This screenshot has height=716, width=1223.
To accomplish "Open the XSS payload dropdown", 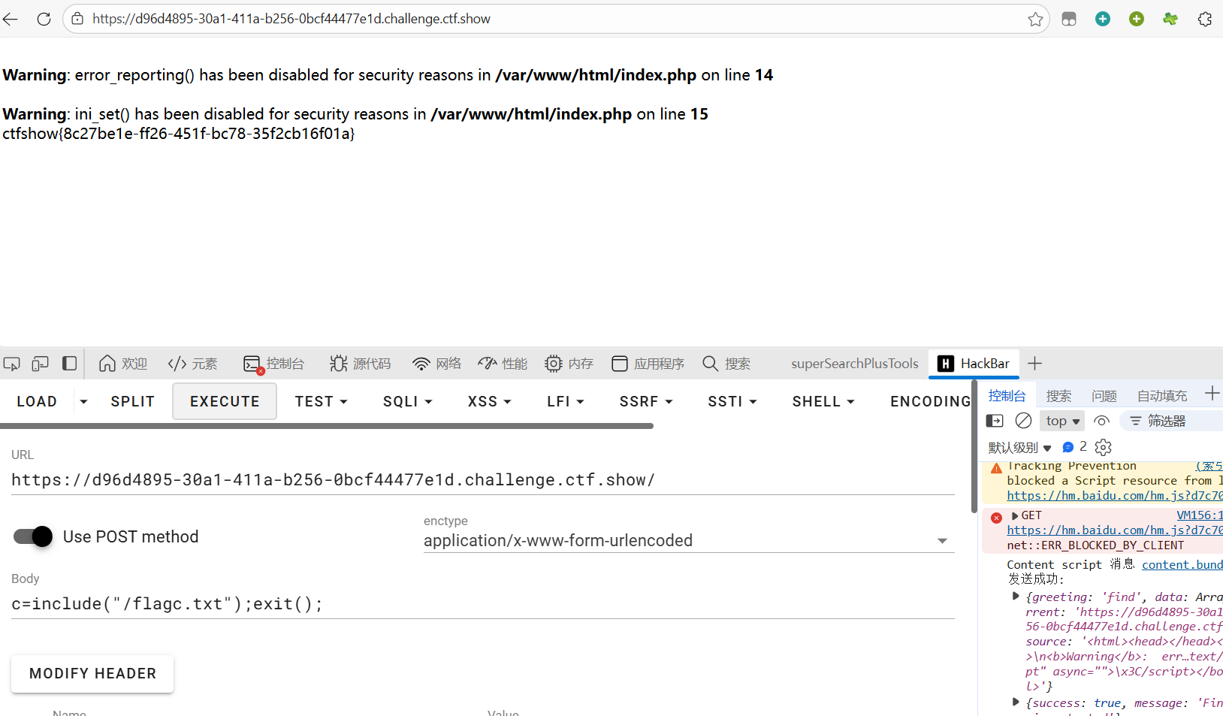I will [x=489, y=402].
